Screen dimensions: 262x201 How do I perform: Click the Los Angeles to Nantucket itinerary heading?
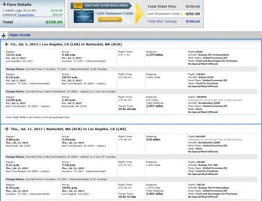coord(66,44)
